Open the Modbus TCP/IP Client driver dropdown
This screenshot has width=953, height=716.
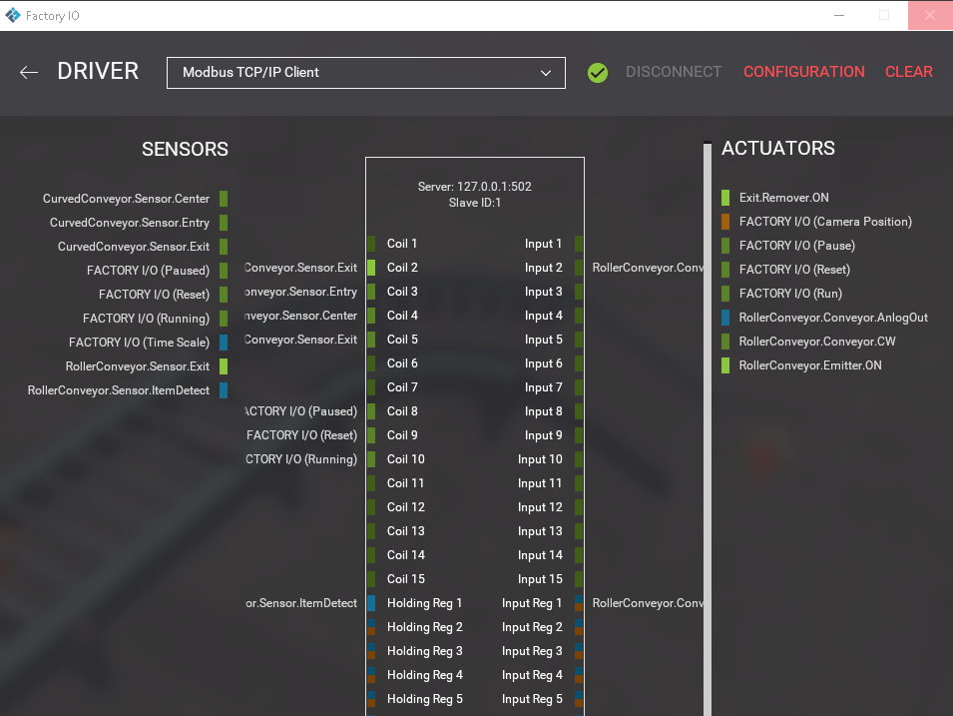366,72
